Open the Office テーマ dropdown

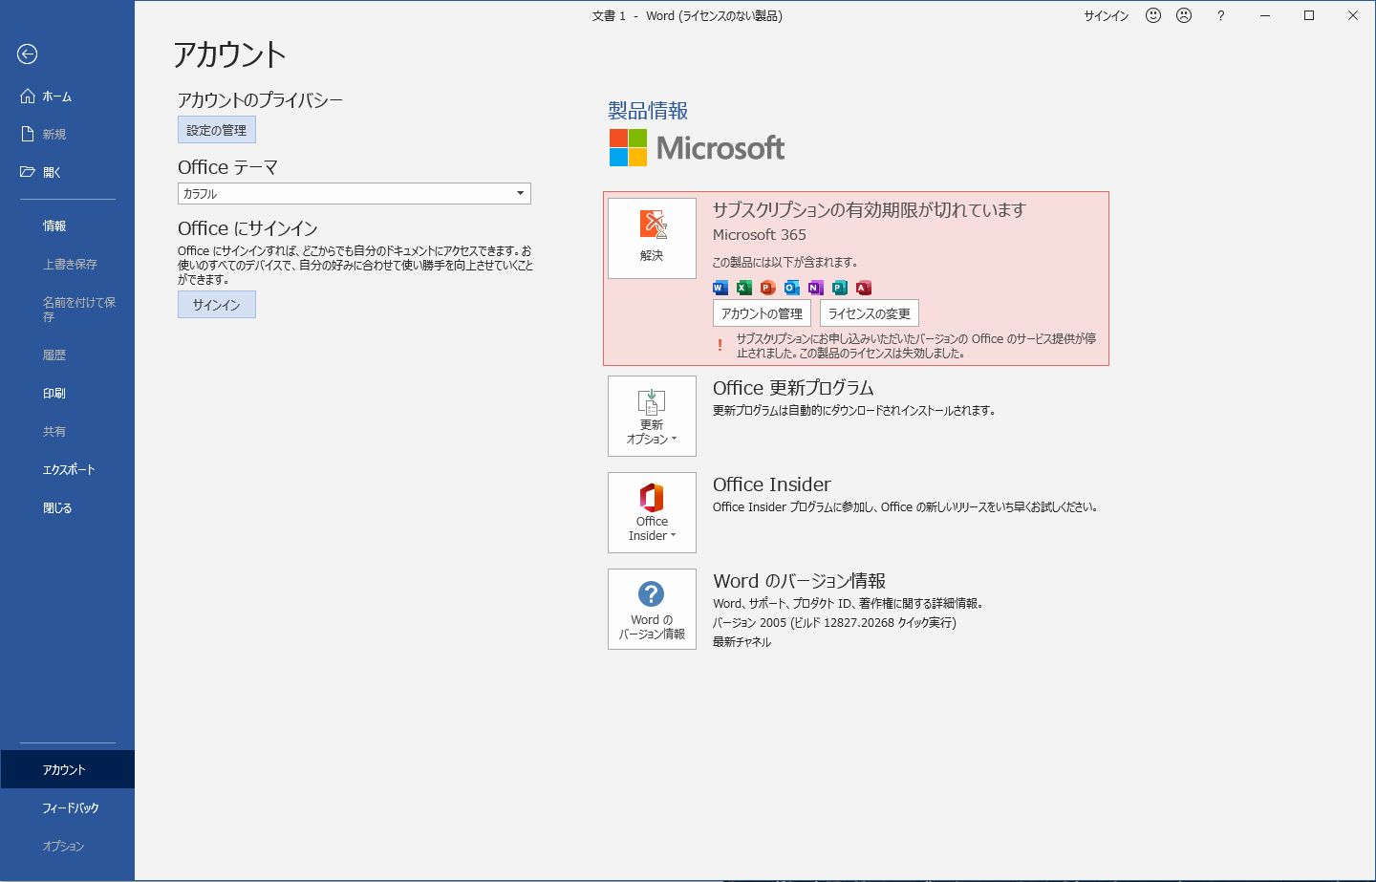(519, 193)
